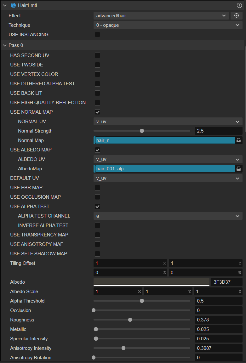
Task: Click the Albedo color swatch
Action: 151,282
